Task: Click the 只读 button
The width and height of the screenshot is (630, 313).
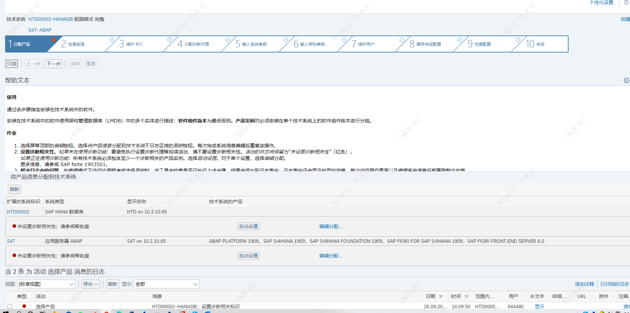Action: point(12,64)
